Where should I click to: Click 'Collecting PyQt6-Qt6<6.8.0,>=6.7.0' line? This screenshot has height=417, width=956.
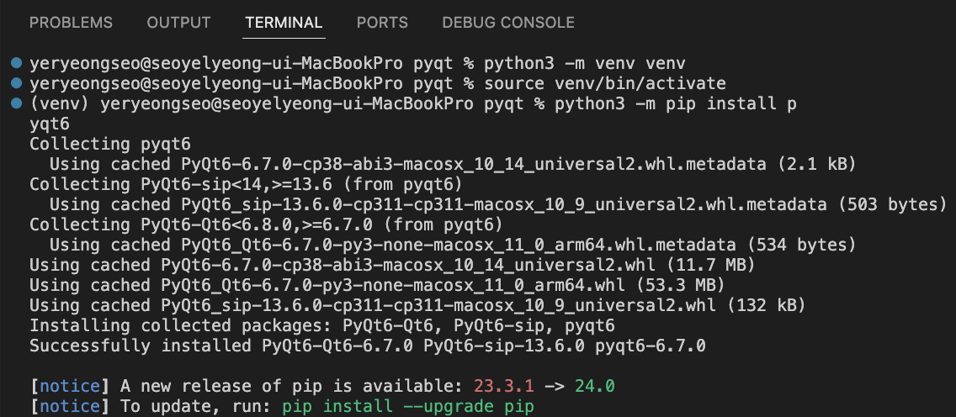tap(266, 225)
